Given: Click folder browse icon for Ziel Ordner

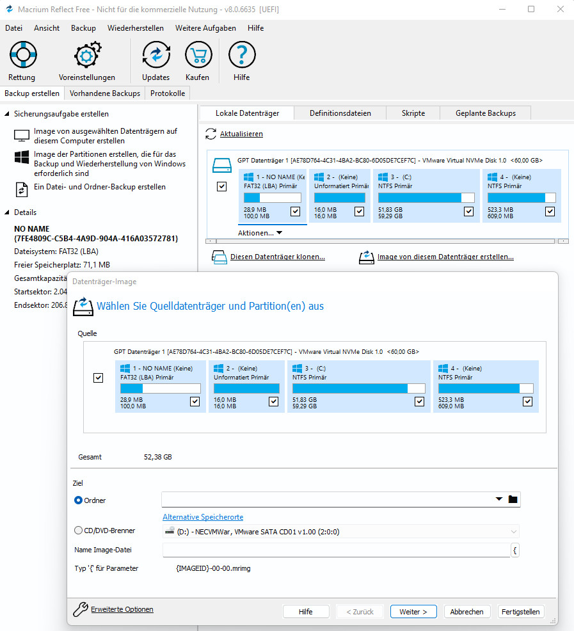Looking at the screenshot, I should tap(513, 500).
